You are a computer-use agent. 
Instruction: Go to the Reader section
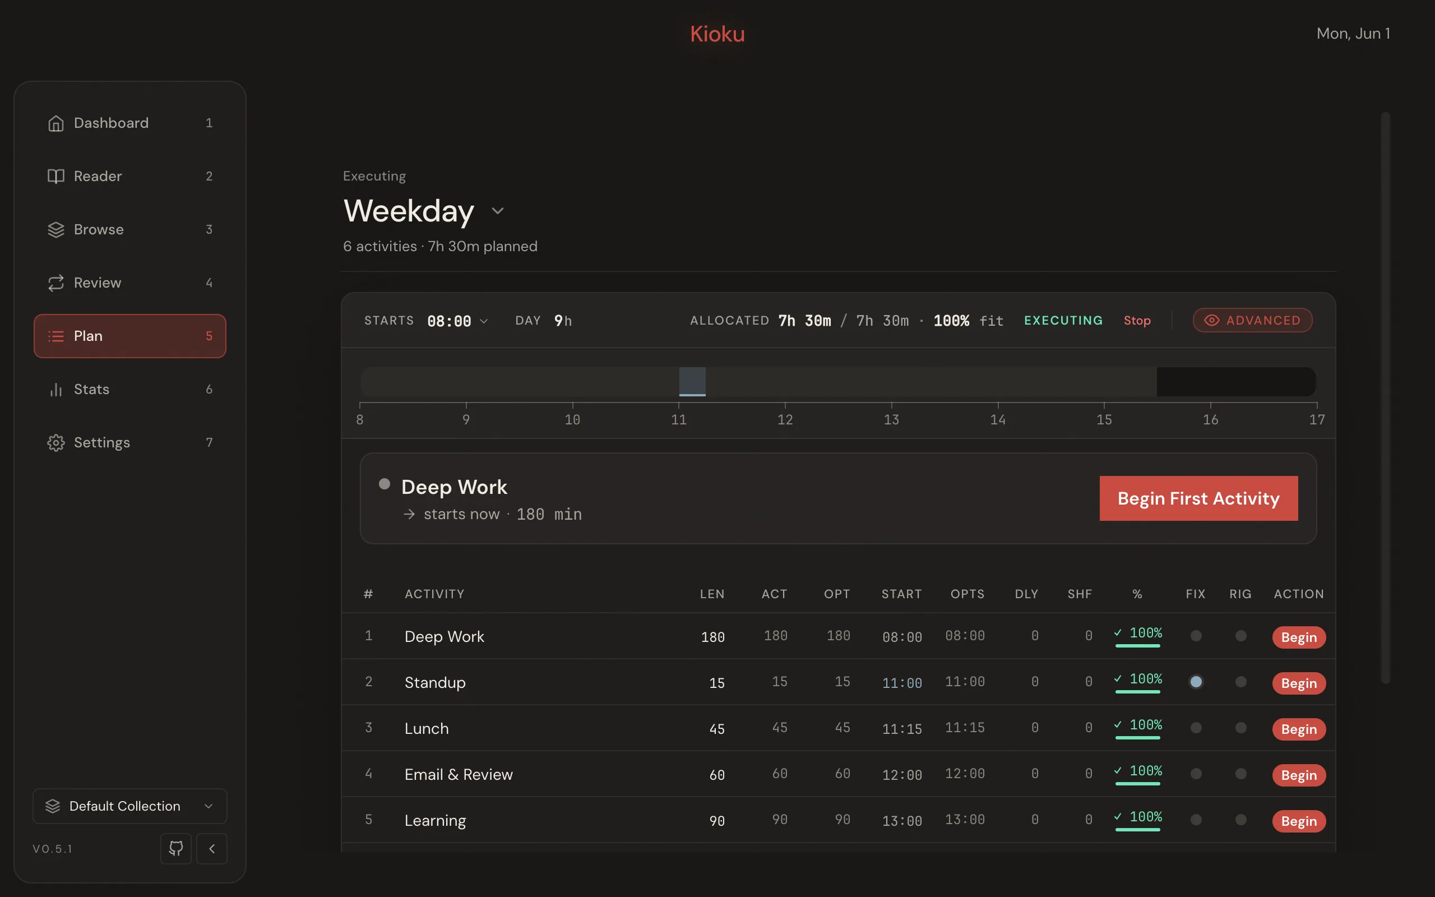click(x=130, y=176)
